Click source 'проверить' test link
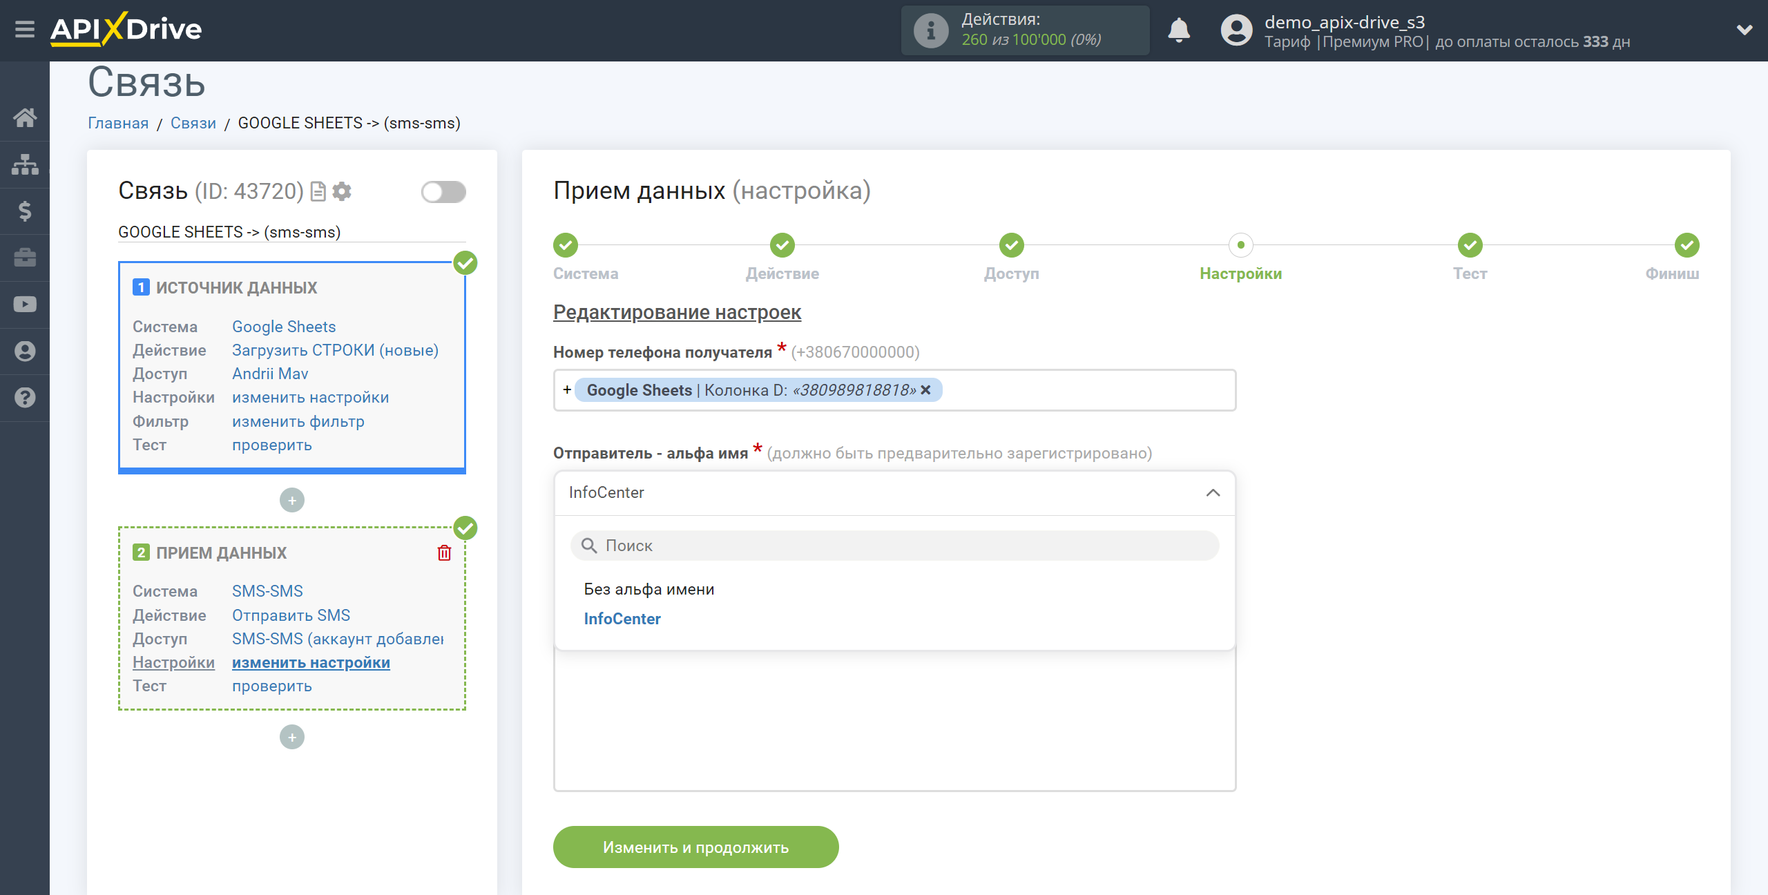The width and height of the screenshot is (1768, 895). coord(271,445)
